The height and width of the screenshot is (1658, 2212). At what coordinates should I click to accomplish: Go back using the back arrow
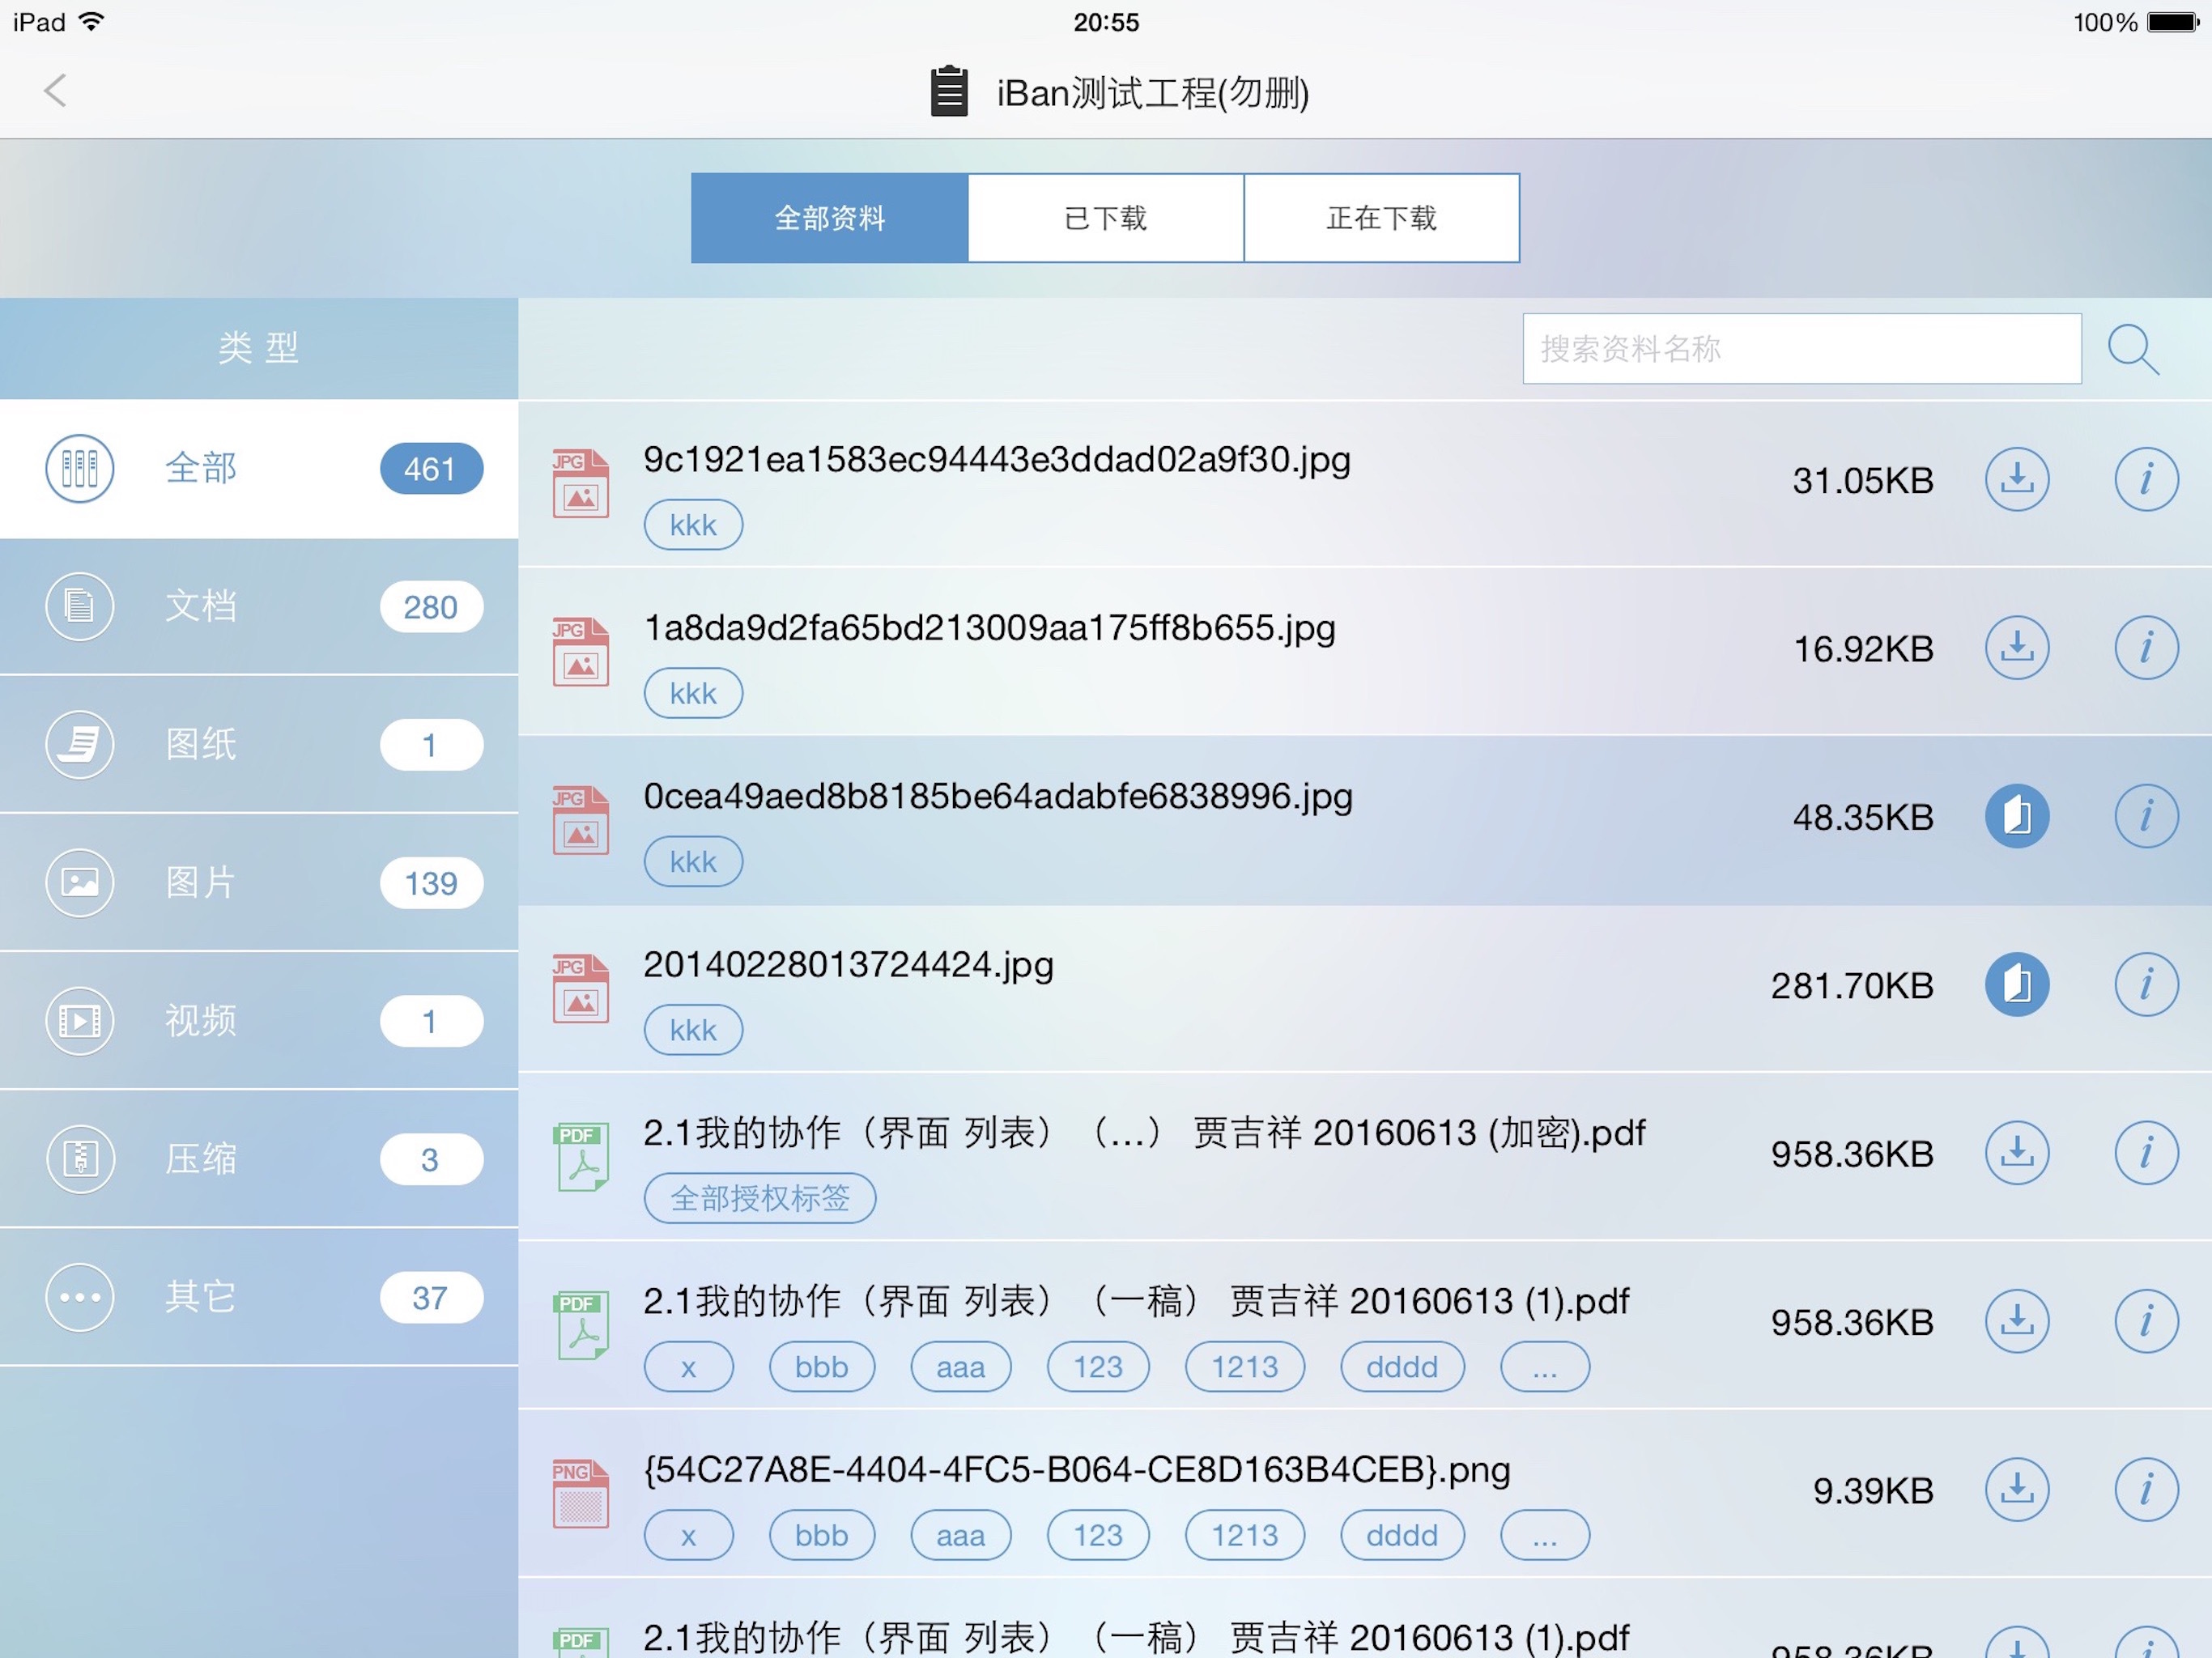click(55, 91)
